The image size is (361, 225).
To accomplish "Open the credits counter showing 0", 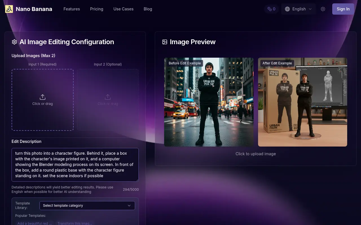I will pyautogui.click(x=271, y=9).
